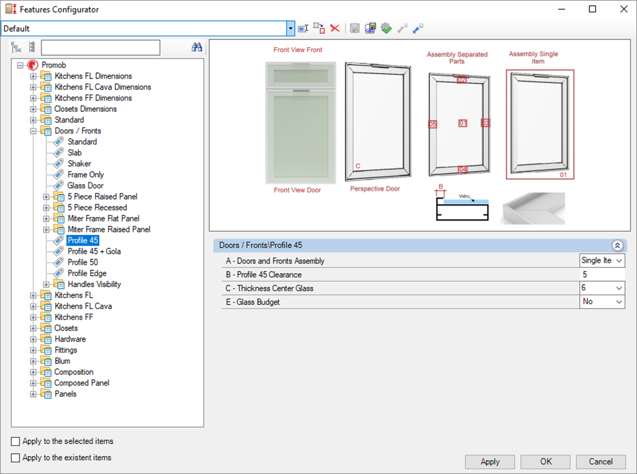Click the Cancel button
Image resolution: width=637 pixels, height=474 pixels.
tap(601, 462)
